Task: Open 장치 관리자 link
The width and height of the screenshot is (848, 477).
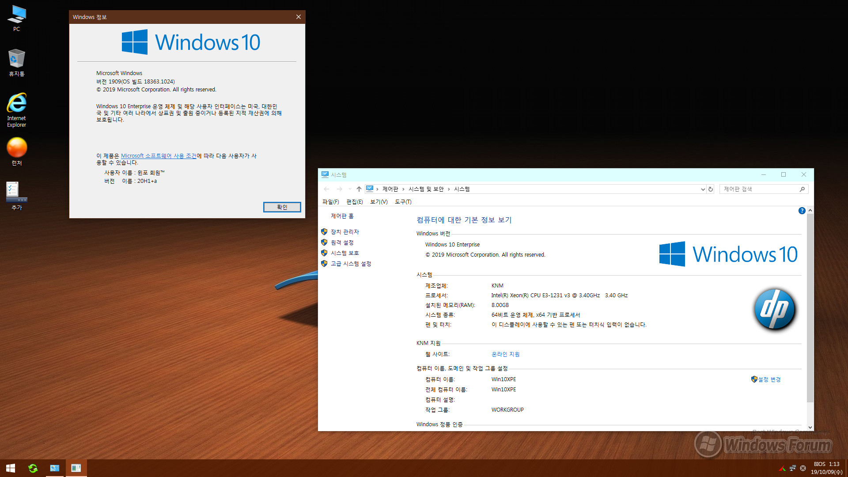Action: pos(344,232)
